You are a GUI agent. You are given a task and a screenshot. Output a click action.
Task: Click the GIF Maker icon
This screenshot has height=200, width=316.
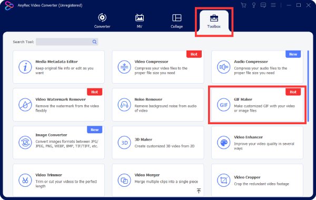[x=223, y=105]
